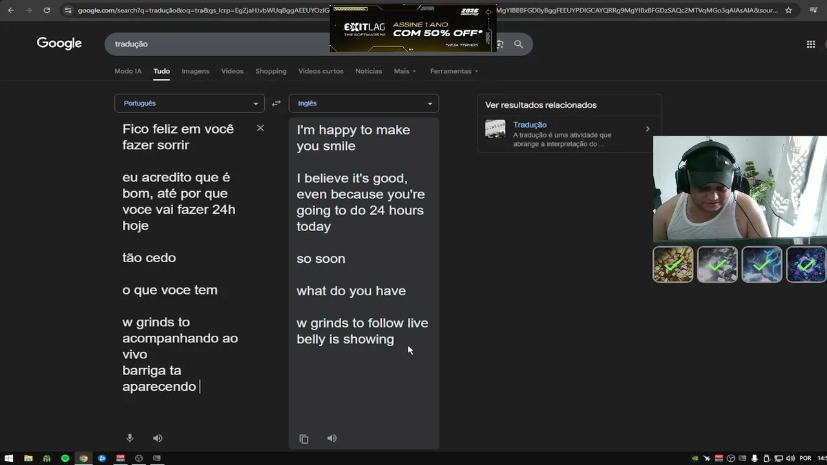Listen to the Portuguese source text
Screen dimensions: 827x465
[x=158, y=438]
